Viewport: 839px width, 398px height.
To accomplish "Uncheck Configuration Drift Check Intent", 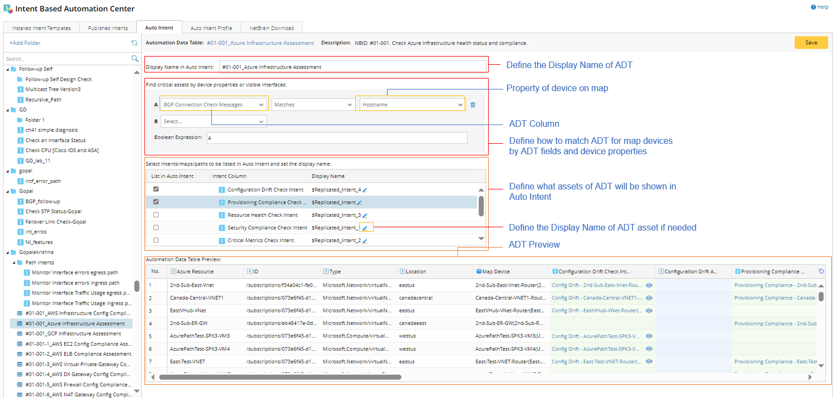I will pyautogui.click(x=156, y=189).
